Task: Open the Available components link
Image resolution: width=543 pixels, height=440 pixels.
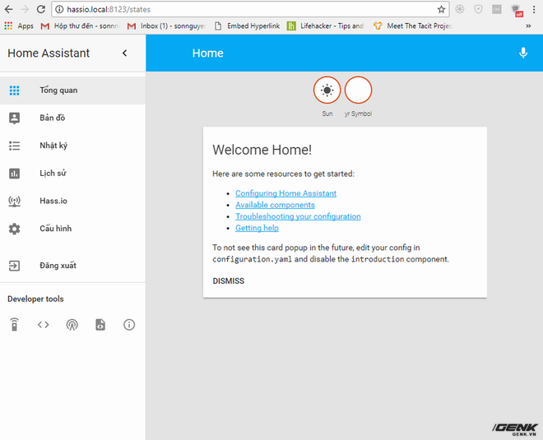Action: (275, 205)
